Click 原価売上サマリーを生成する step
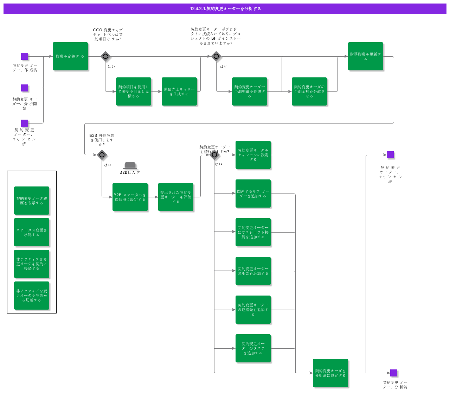450x393 pixels. (179, 91)
